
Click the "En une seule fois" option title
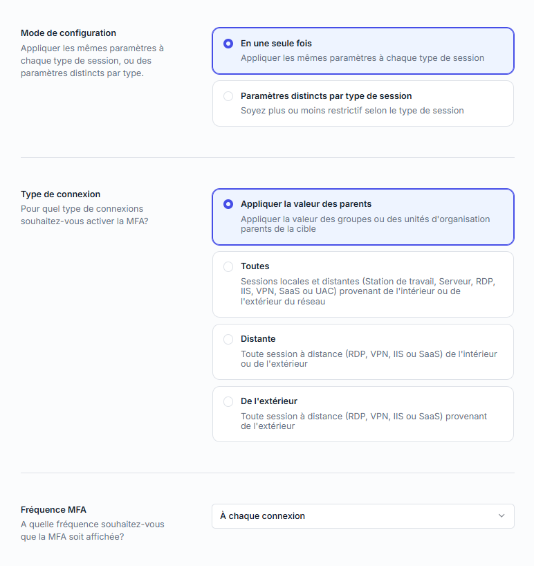[x=276, y=44]
